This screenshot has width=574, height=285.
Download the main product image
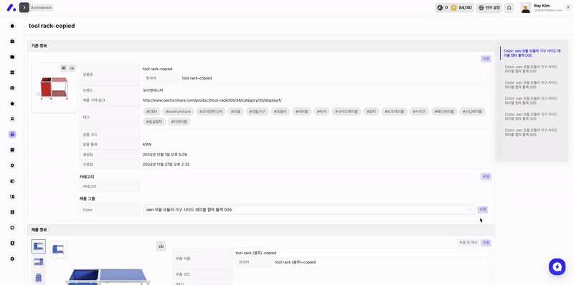point(72,67)
